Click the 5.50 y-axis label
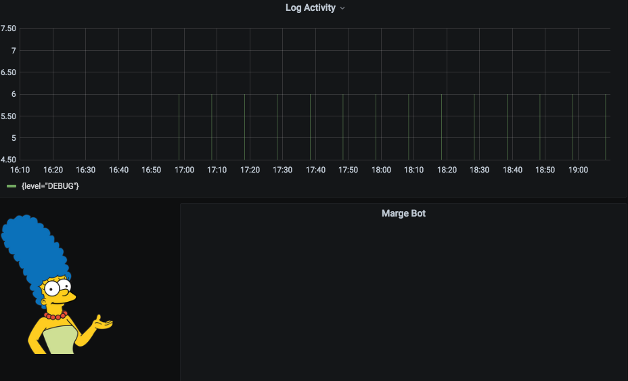This screenshot has width=628, height=381. tap(8, 116)
